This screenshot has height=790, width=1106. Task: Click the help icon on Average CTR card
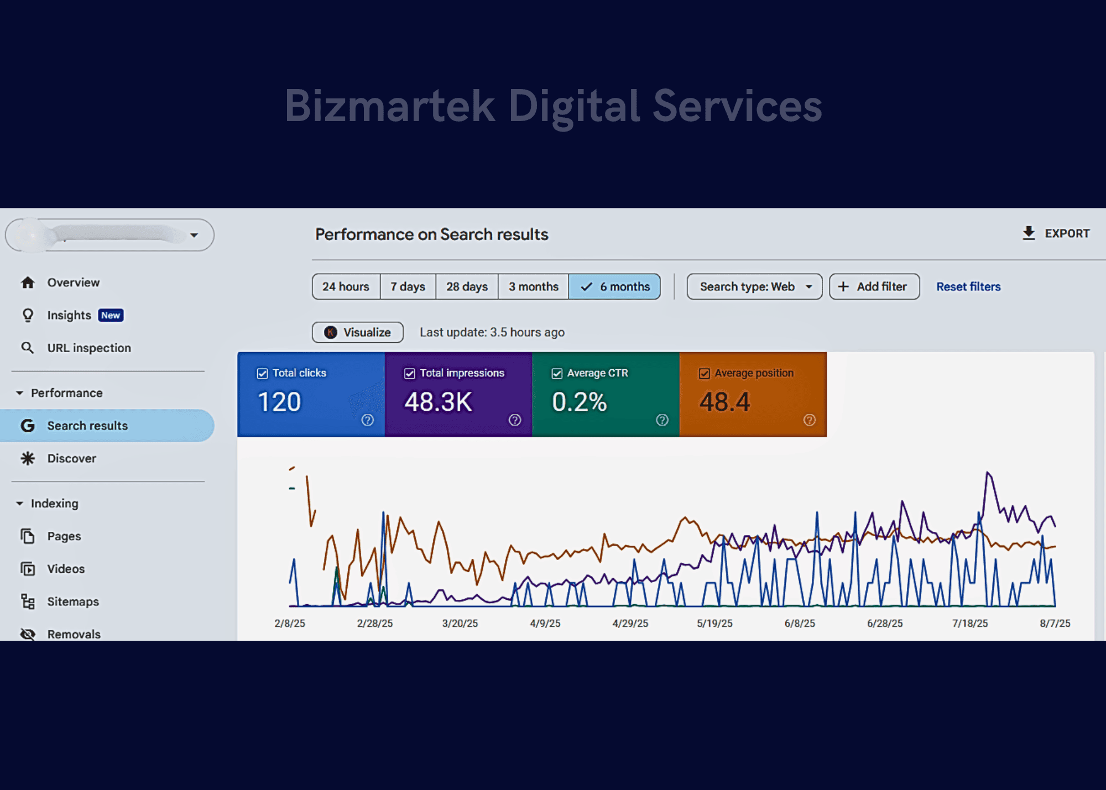[662, 420]
